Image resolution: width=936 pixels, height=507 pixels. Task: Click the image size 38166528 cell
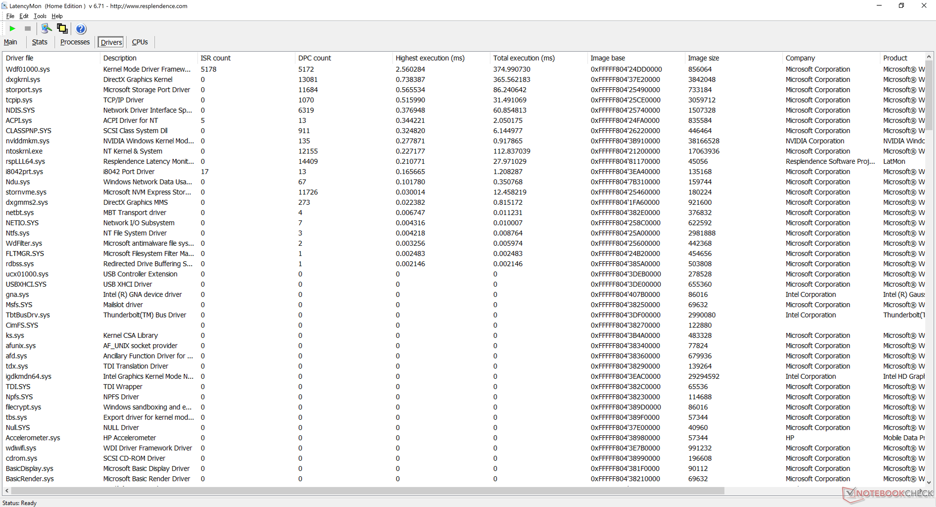704,141
